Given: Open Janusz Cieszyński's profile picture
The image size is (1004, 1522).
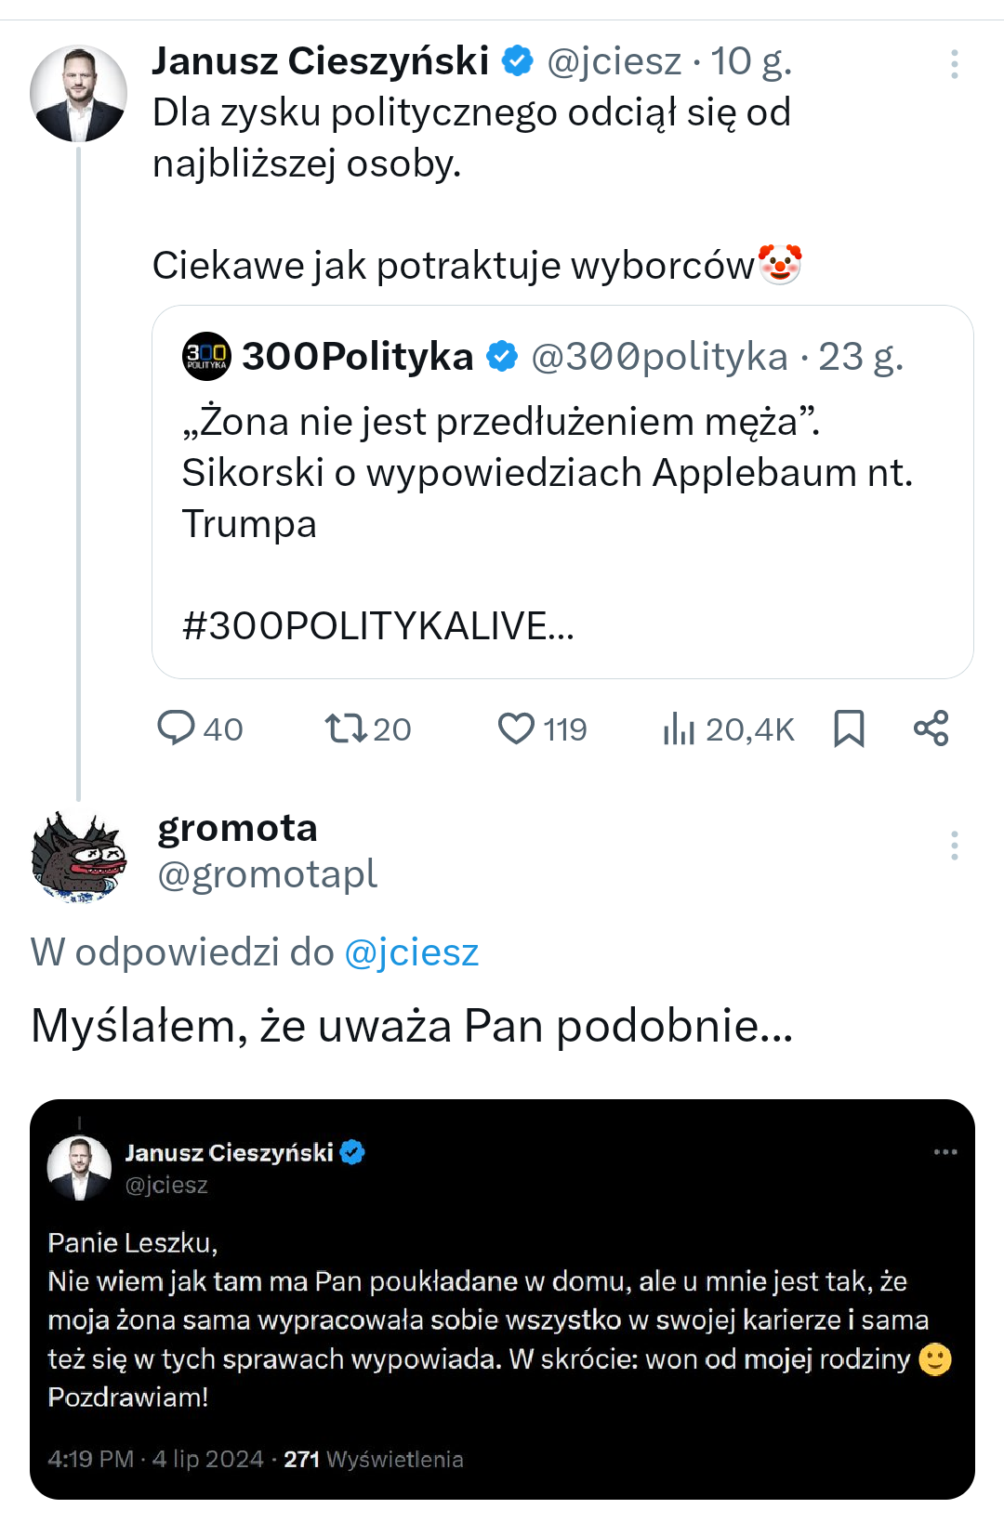Looking at the screenshot, I should pyautogui.click(x=79, y=93).
